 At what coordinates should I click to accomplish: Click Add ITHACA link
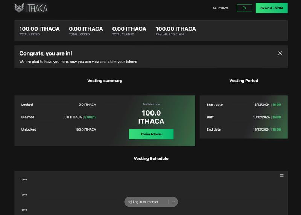click(x=220, y=8)
